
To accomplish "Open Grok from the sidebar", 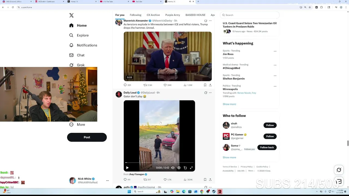I will click(77, 65).
